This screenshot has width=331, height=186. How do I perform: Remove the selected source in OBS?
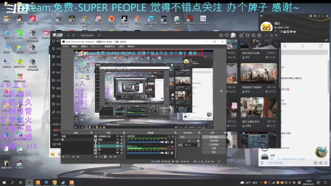pos(101,157)
